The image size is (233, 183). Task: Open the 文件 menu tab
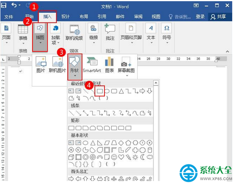(9, 17)
